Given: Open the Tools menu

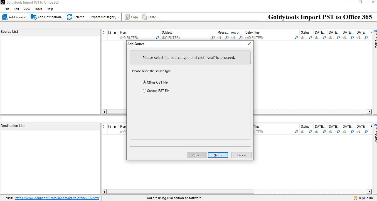Looking at the screenshot, I should click(38, 9).
